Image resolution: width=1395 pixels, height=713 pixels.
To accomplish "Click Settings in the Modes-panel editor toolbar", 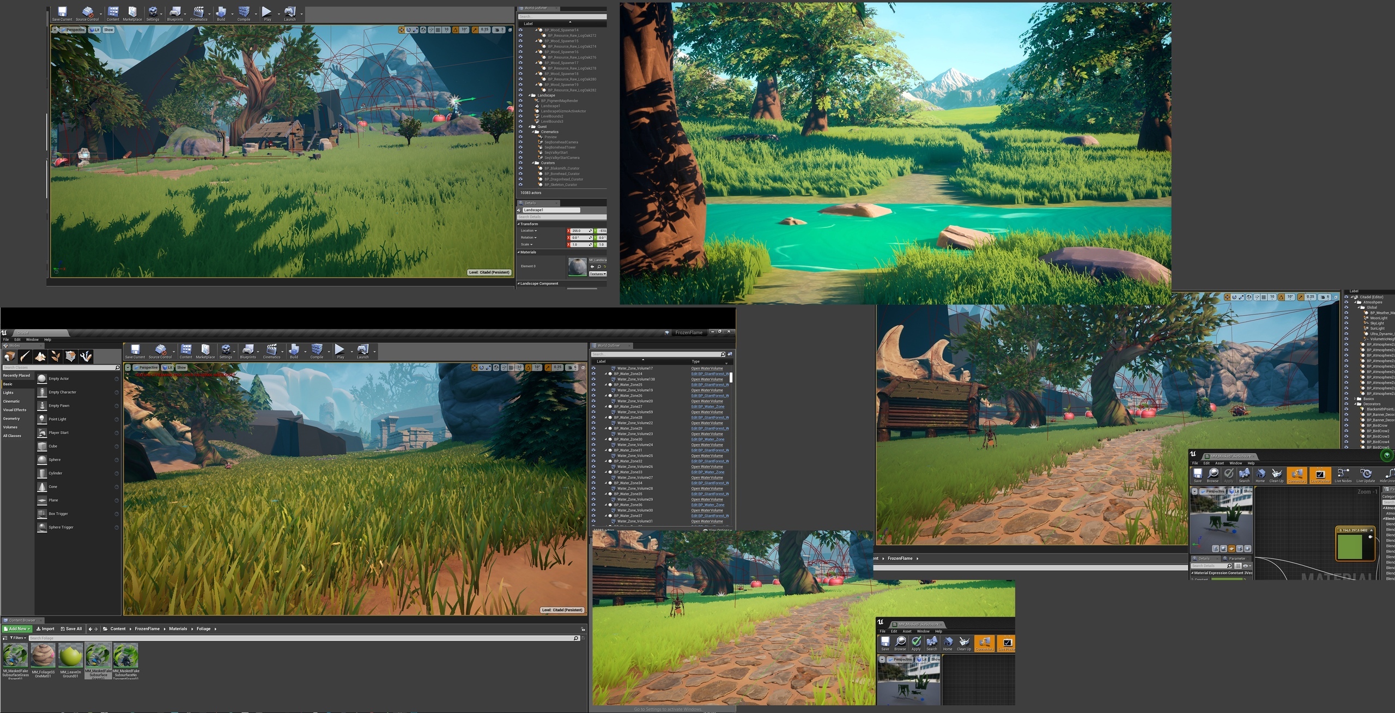I will click(226, 351).
